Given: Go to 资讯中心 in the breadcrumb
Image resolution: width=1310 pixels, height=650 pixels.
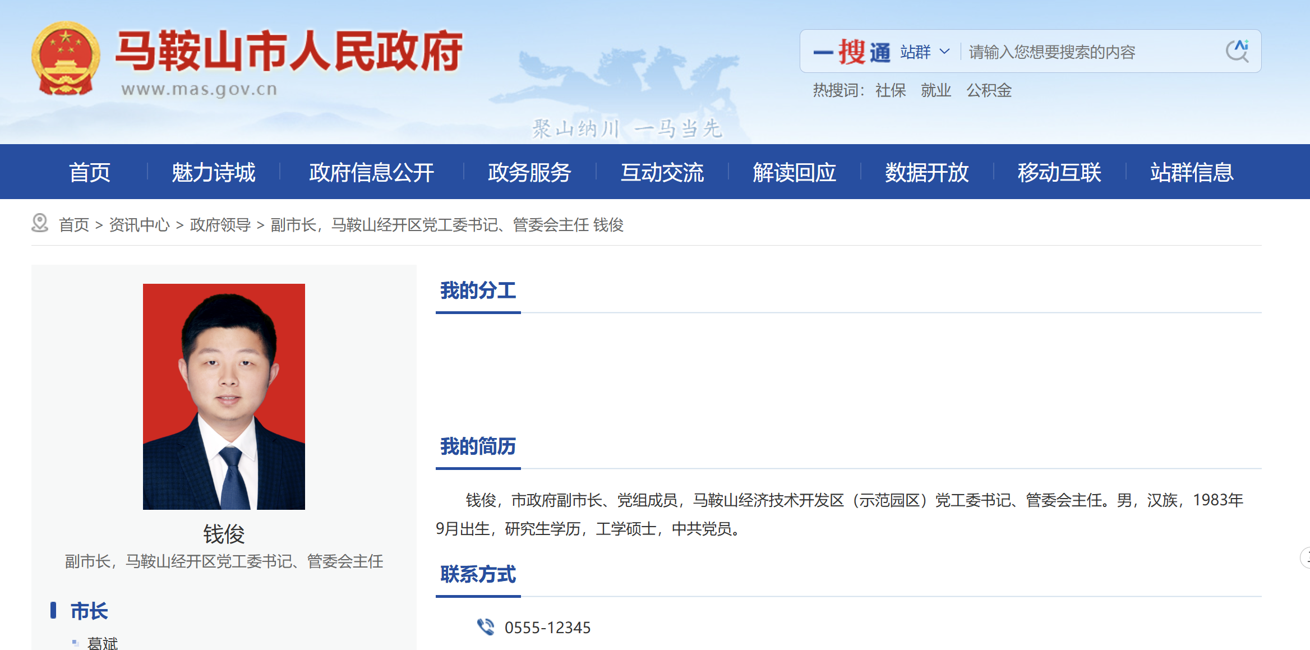Looking at the screenshot, I should 139,225.
